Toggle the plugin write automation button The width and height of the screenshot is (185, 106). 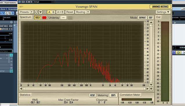click(30, 2)
